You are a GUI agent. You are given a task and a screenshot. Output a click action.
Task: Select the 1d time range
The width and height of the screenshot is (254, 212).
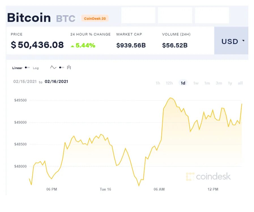pos(183,83)
